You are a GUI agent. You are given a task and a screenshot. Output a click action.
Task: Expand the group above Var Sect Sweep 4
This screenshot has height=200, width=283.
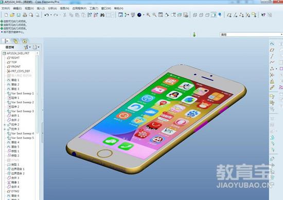5,129
